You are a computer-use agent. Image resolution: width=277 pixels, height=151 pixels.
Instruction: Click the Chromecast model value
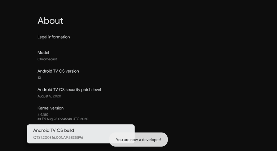click(47, 59)
